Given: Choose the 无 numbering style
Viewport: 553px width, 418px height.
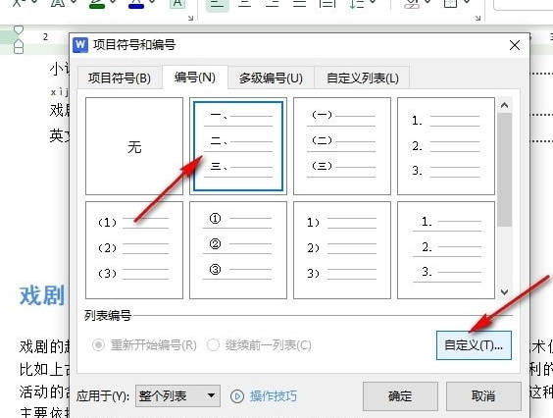Looking at the screenshot, I should pos(134,146).
